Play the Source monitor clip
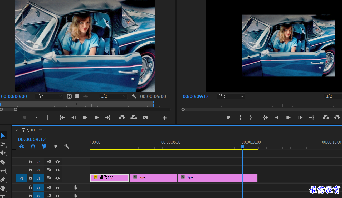The width and height of the screenshot is (342, 198). [x=85, y=118]
